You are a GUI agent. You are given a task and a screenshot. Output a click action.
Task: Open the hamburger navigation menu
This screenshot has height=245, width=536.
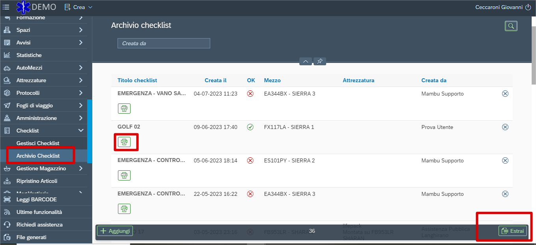6,7
